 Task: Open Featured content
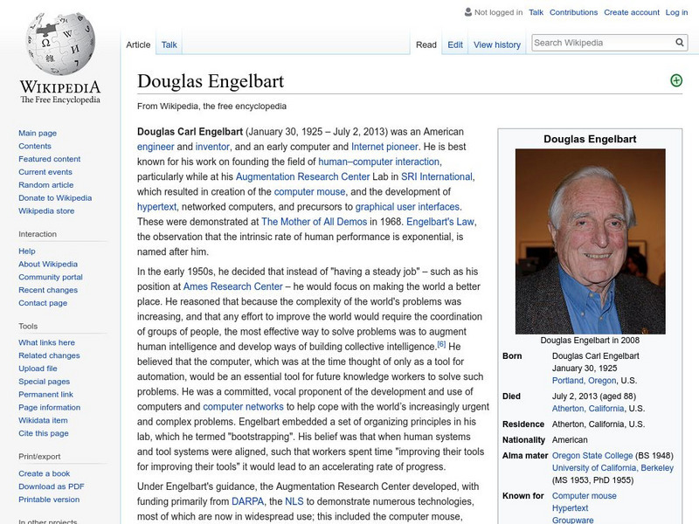pyautogui.click(x=50, y=159)
